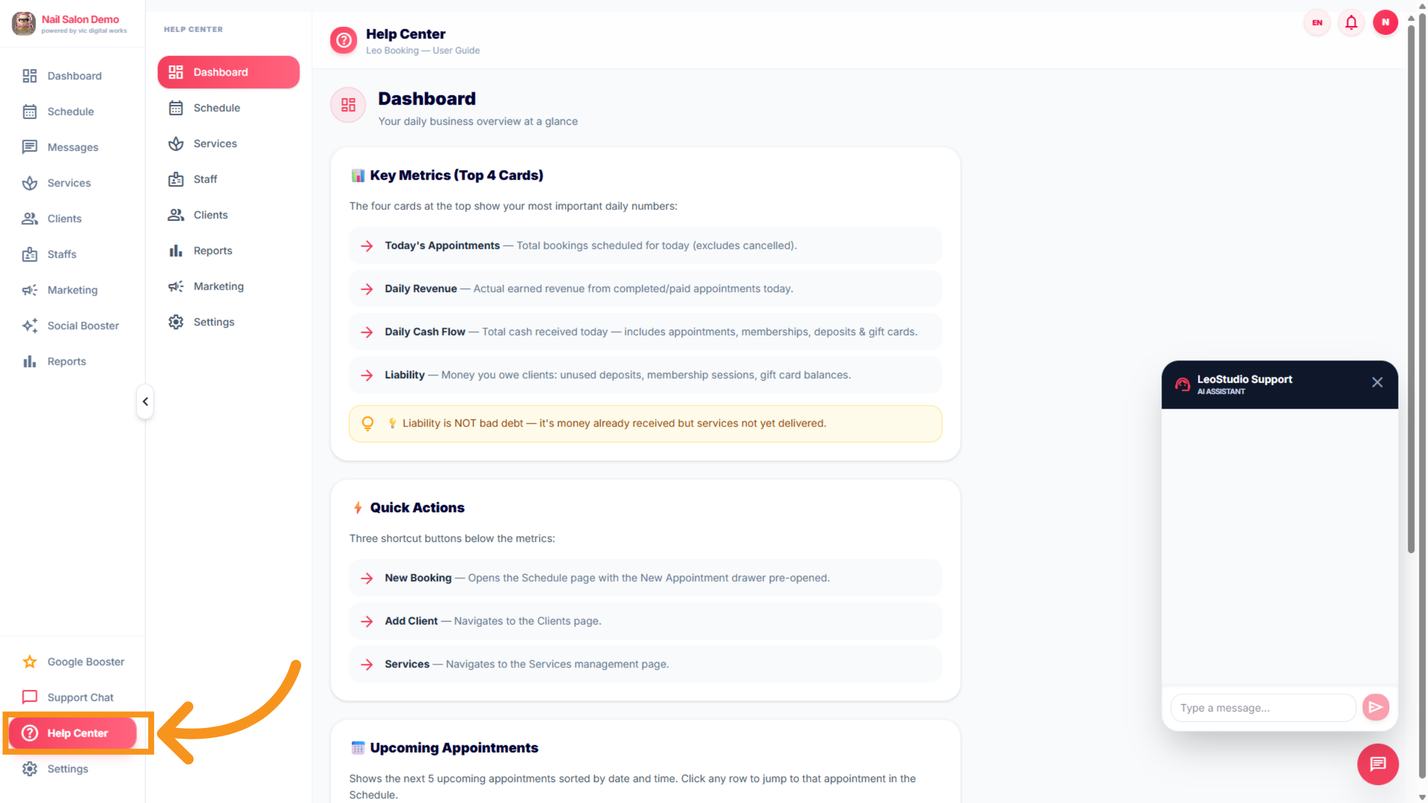Screen dimensions: 1428x803
Task: Open Help Center in main sidebar
Action: tap(77, 733)
